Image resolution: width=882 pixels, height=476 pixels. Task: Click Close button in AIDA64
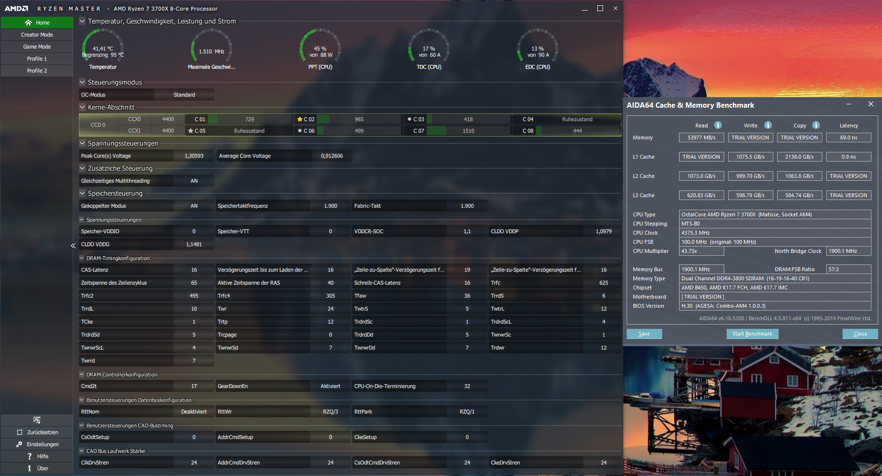pos(860,334)
